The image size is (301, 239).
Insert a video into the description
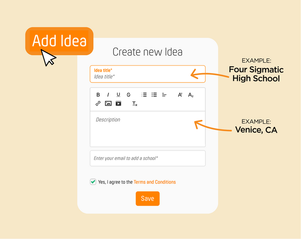[118, 104]
